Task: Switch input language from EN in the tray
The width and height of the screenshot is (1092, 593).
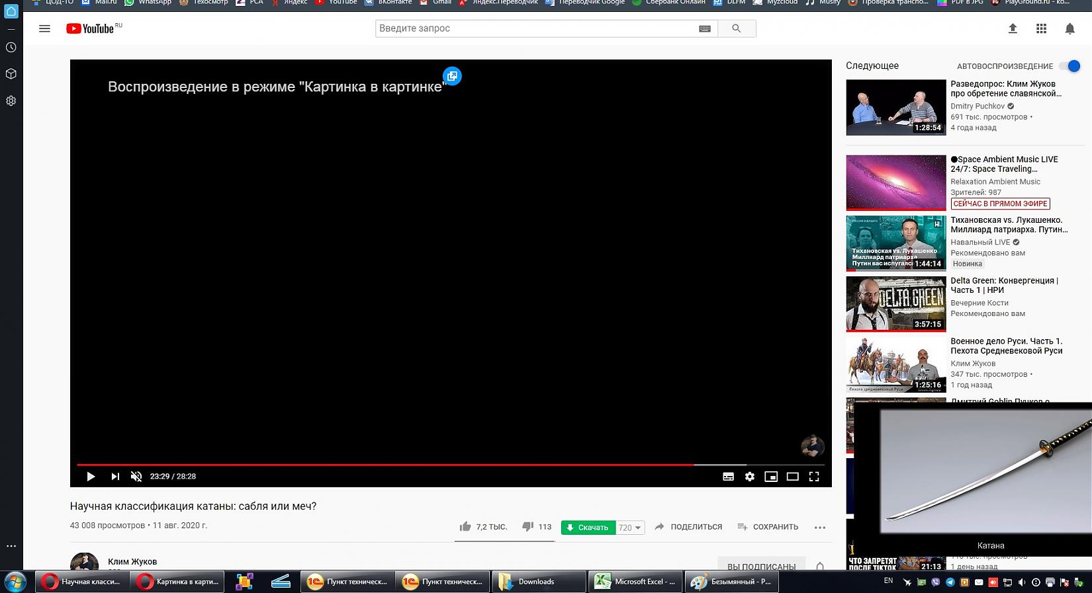Action: click(888, 581)
